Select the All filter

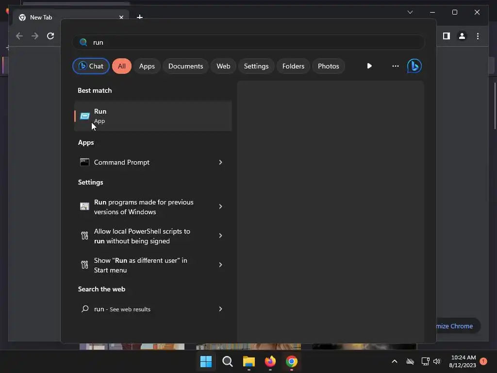122,66
